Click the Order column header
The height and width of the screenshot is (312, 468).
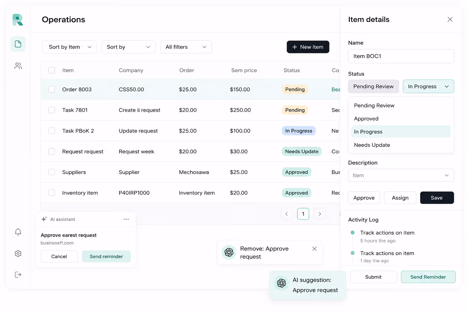point(187,70)
